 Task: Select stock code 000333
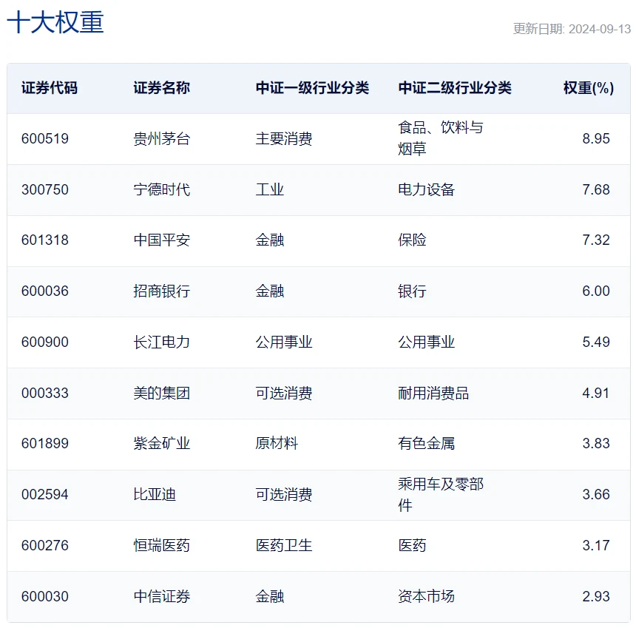[45, 393]
